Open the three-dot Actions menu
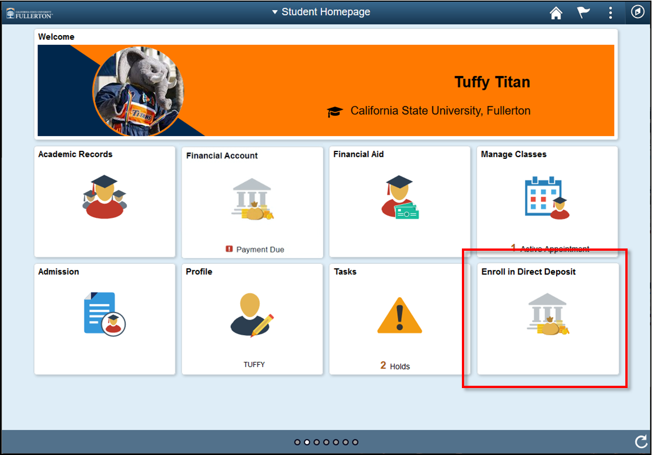This screenshot has height=455, width=652. pos(611,12)
